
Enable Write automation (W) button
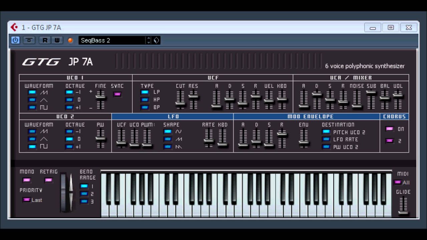[57, 40]
